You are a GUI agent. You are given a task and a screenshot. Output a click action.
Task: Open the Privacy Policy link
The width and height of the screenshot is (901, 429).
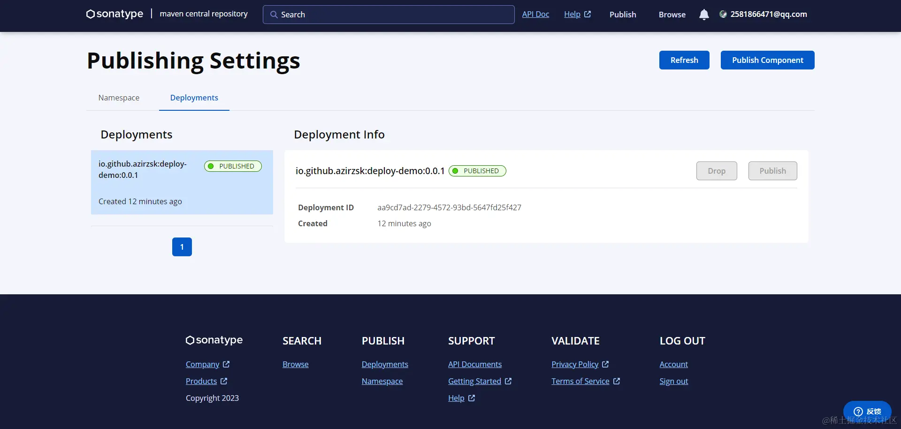pos(575,364)
